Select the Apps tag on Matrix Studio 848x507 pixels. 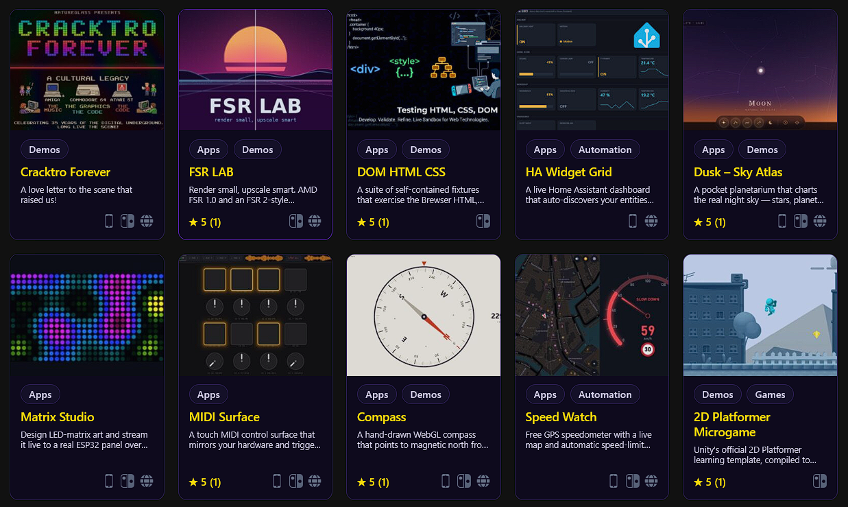coord(40,394)
